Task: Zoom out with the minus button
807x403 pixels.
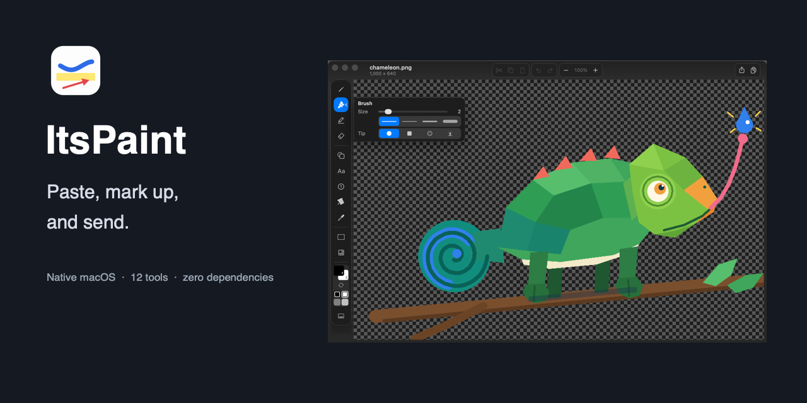Action: coord(566,70)
